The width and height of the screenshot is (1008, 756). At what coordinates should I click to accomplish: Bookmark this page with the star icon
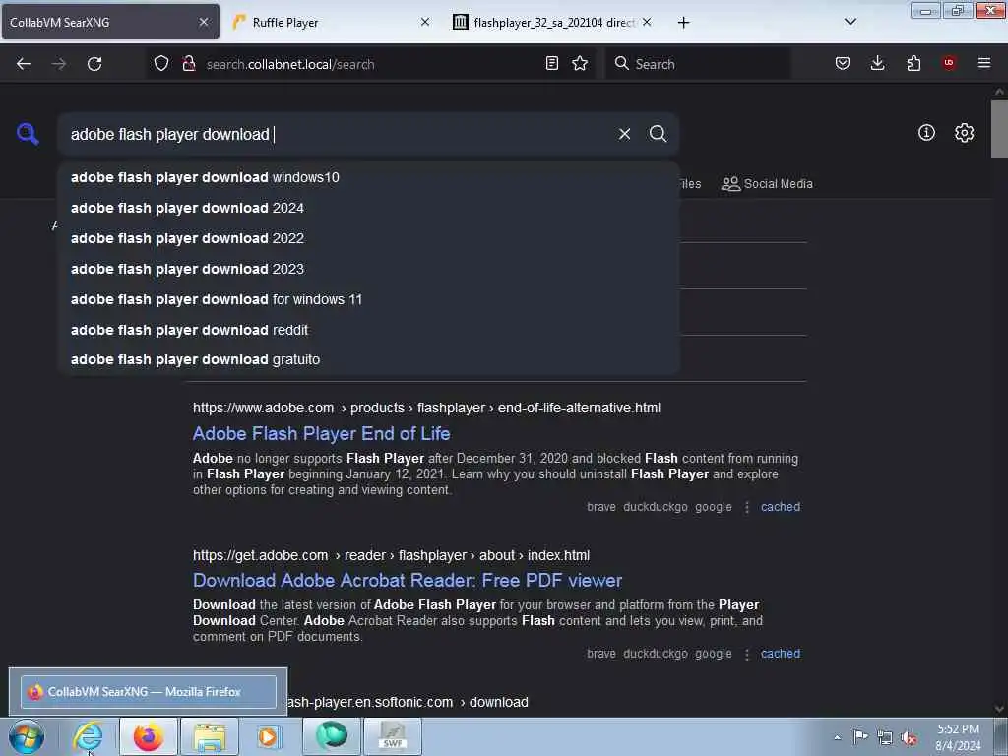point(580,63)
